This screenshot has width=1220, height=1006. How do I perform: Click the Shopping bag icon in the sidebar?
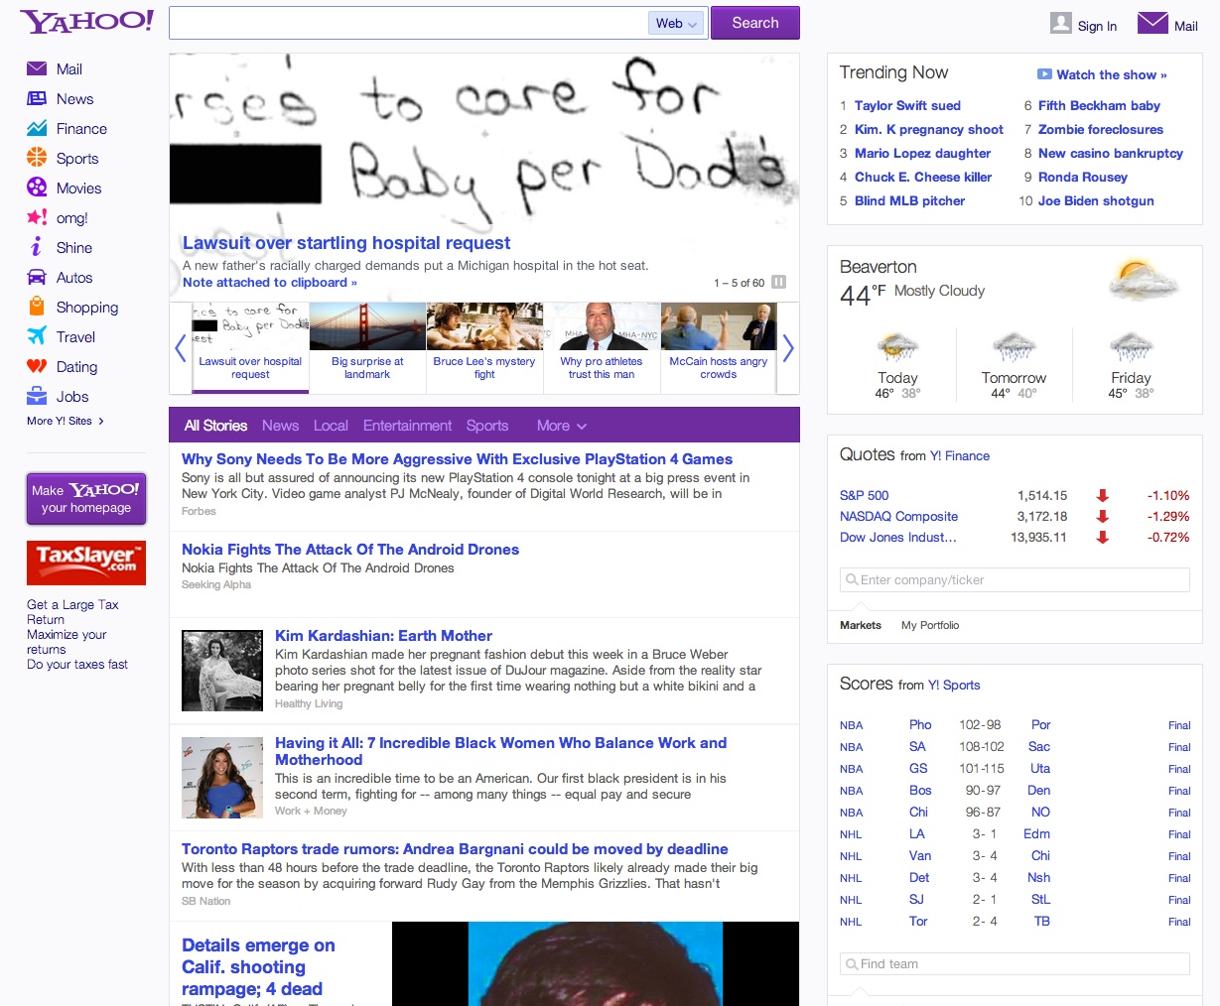click(37, 307)
